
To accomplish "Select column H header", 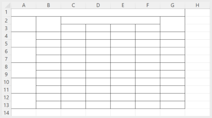I will (197, 5).
